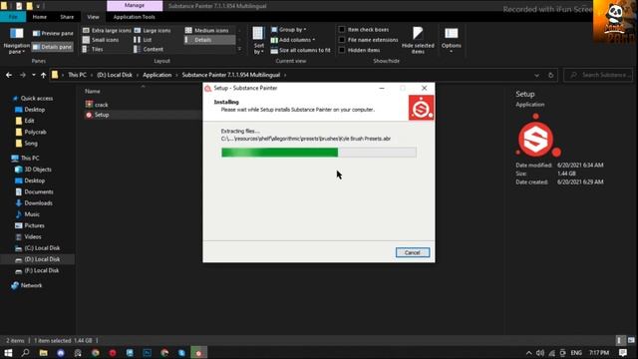The height and width of the screenshot is (359, 638).
Task: Select the Manage contextual tab
Action: coord(135,6)
